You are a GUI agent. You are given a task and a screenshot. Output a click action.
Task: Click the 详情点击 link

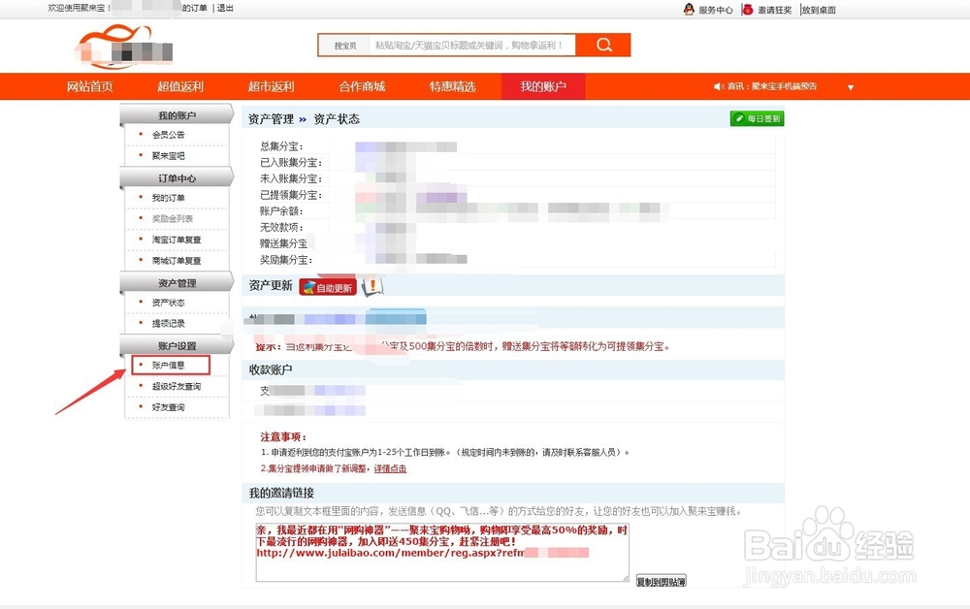389,468
